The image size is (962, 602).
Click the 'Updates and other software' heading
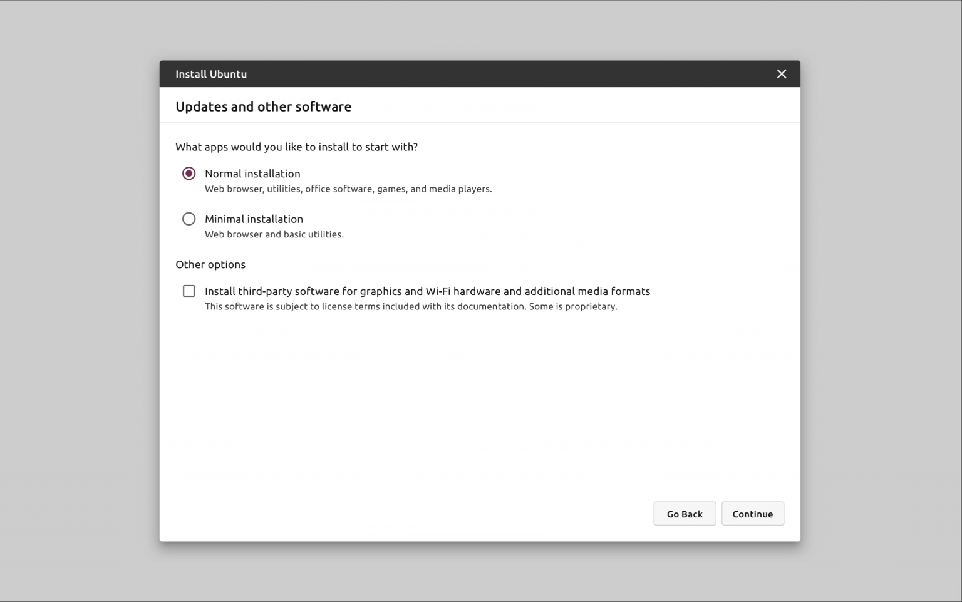tap(263, 106)
